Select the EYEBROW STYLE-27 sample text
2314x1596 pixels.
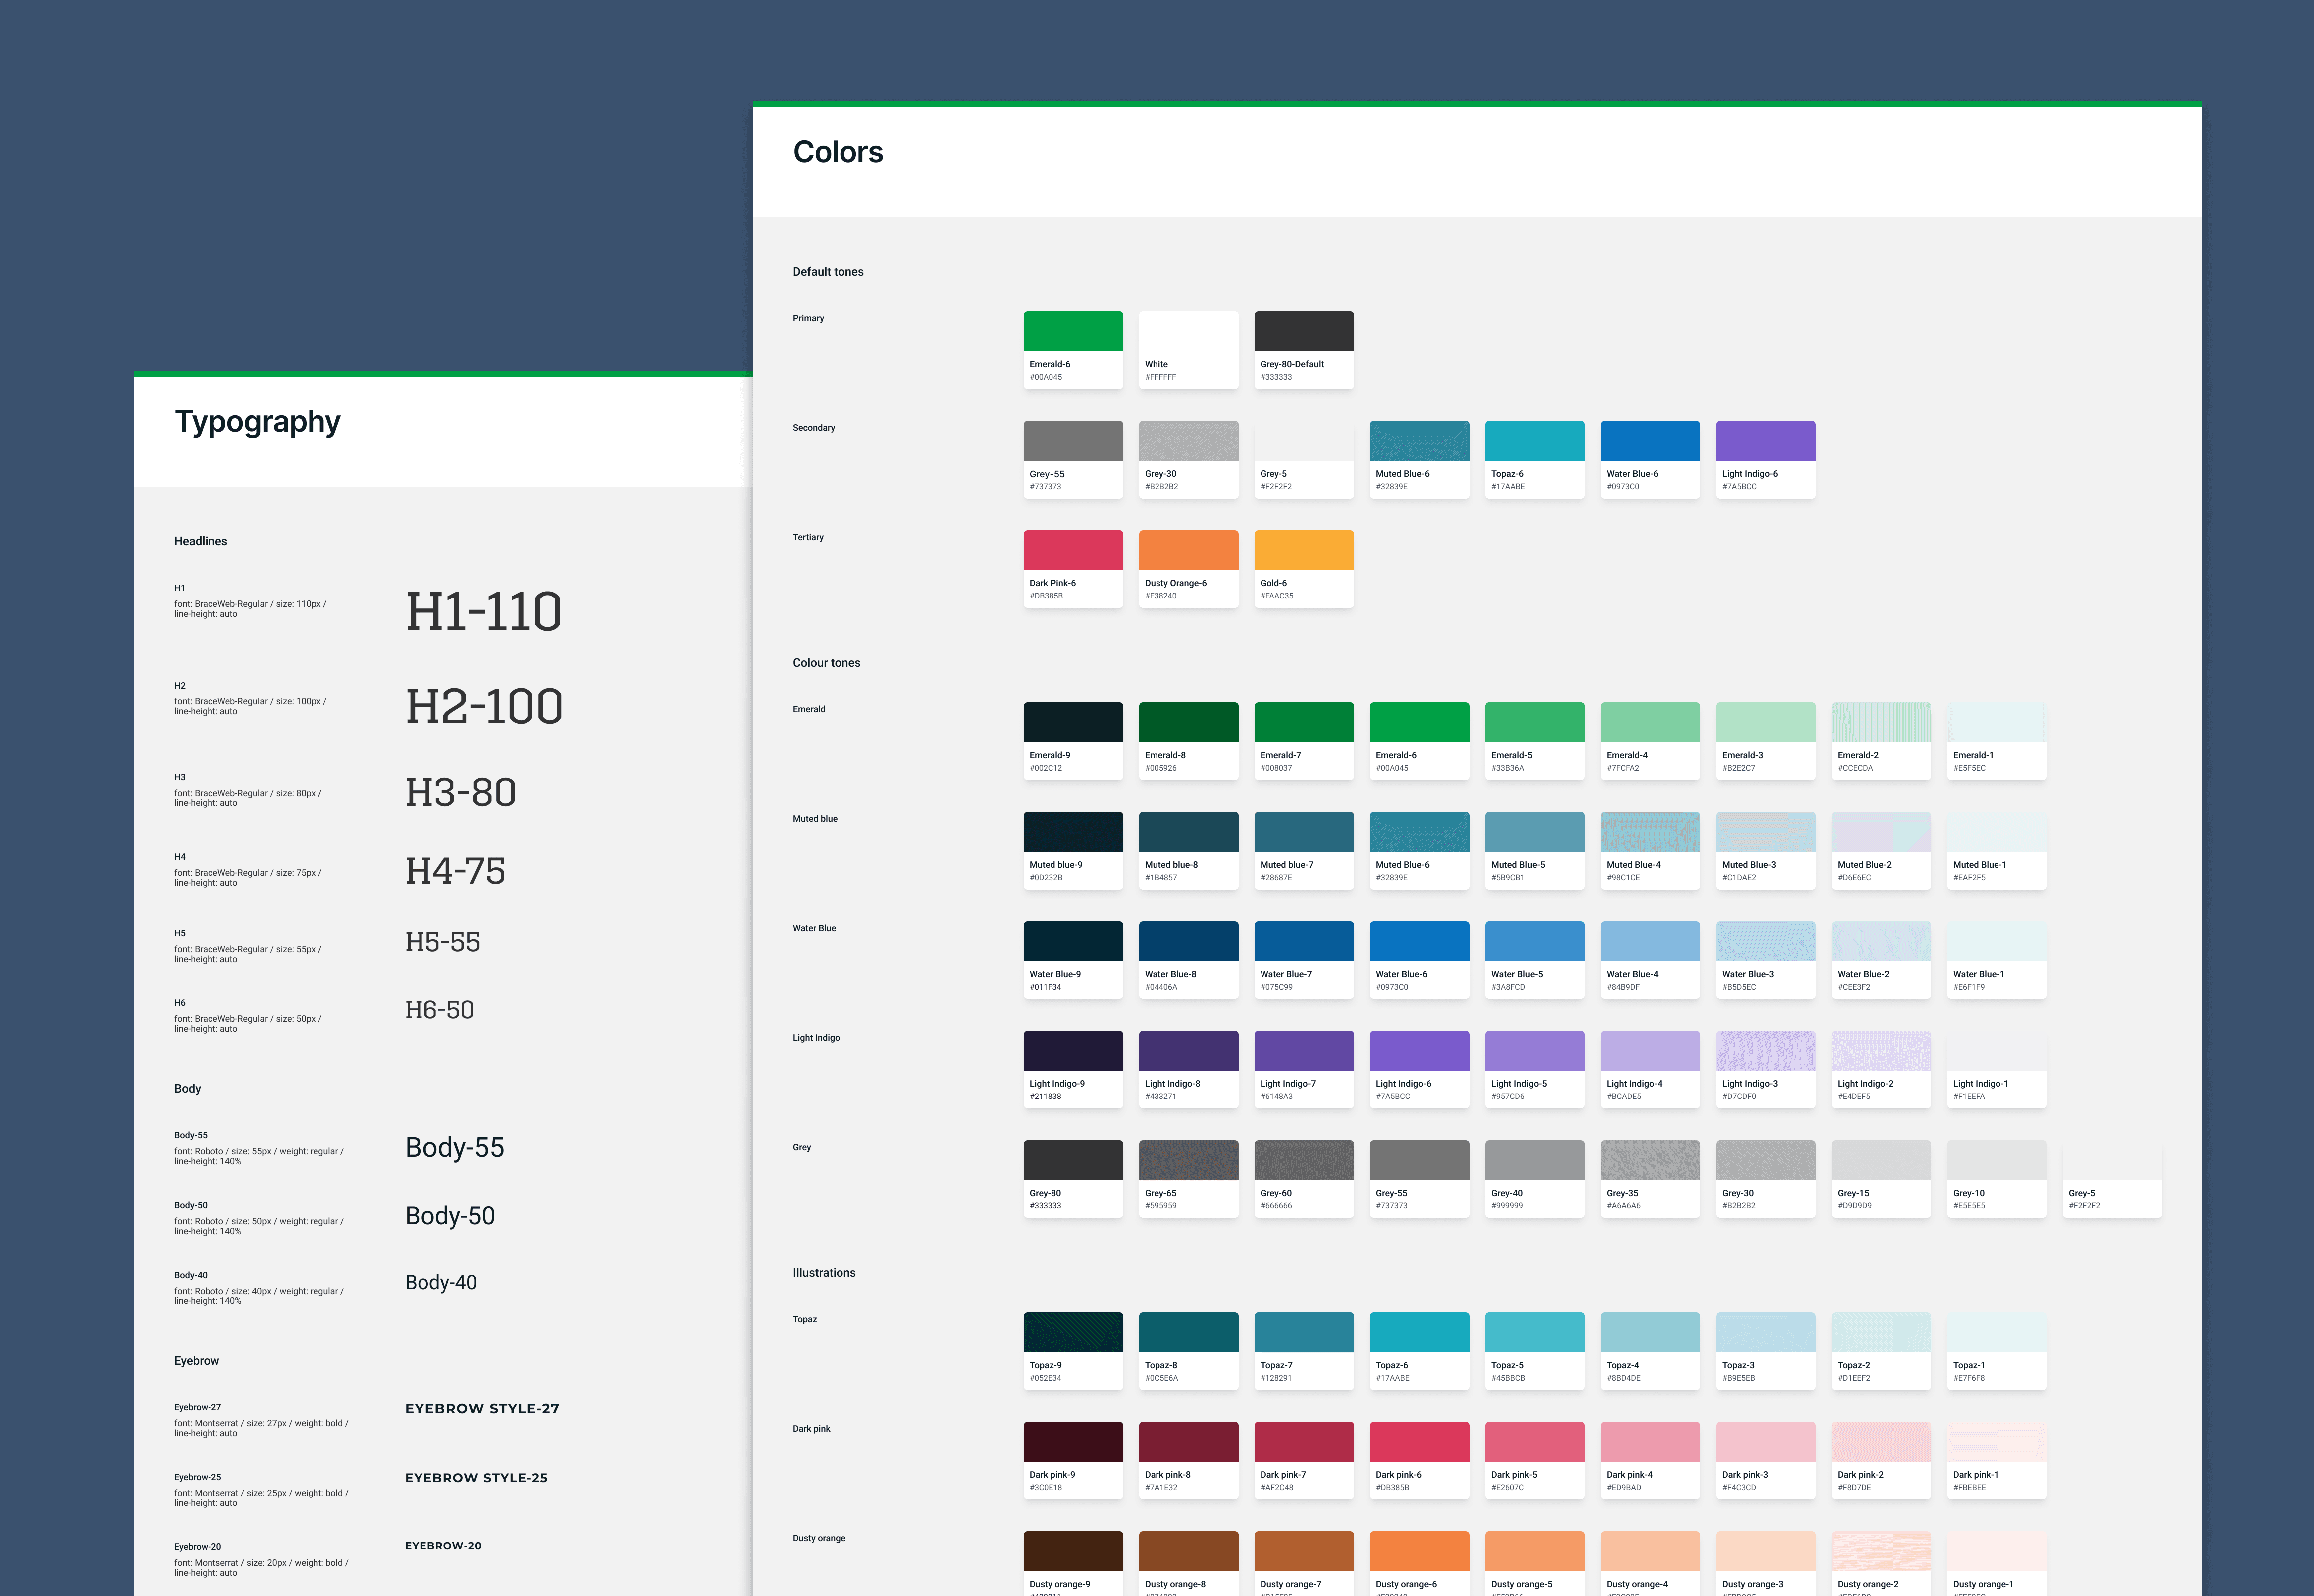click(482, 1409)
